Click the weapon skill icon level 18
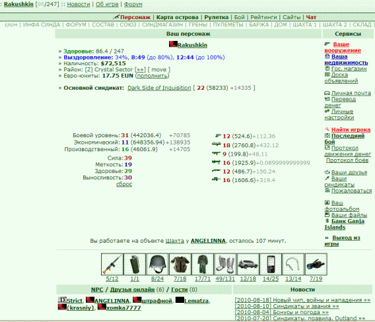The width and height of the screenshot is (375, 322). (x=216, y=144)
